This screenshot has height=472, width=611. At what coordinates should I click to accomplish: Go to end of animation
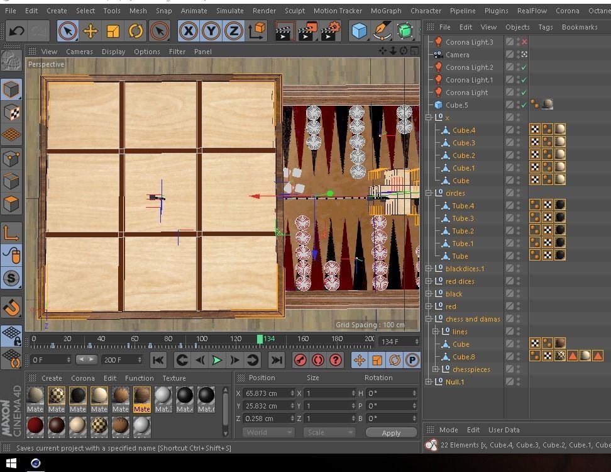pyautogui.click(x=277, y=360)
